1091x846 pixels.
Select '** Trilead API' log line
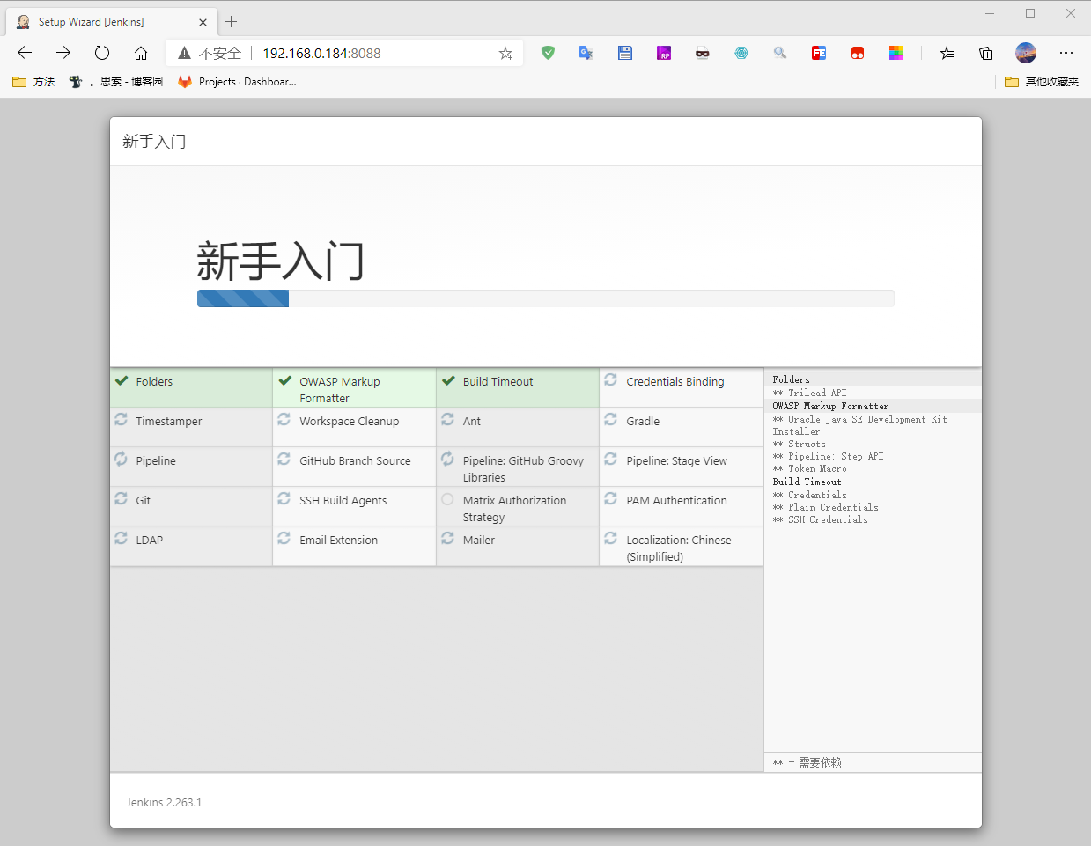[809, 393]
